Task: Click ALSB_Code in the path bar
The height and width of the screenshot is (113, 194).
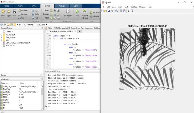Action: 41,25
